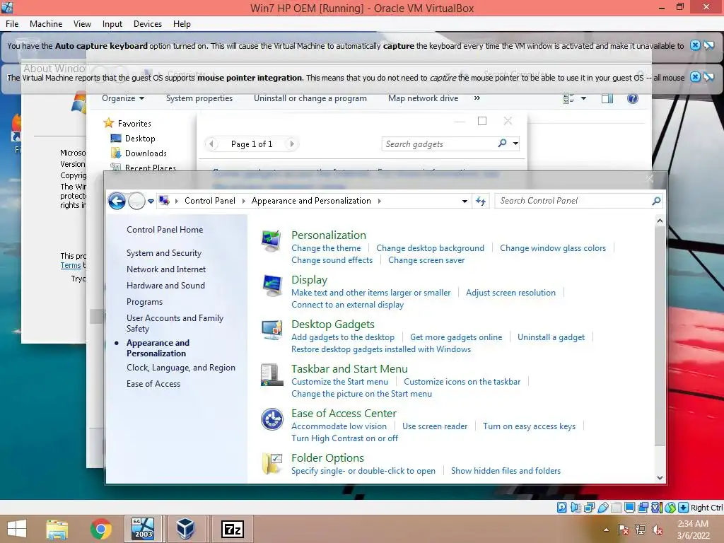724x543 pixels.
Task: Open the Action Center flag tray icon
Action: 624,530
